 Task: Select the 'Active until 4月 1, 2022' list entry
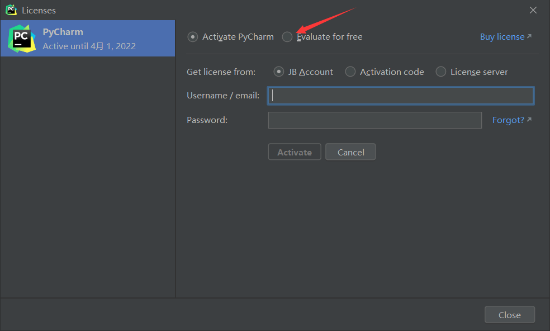pos(89,46)
